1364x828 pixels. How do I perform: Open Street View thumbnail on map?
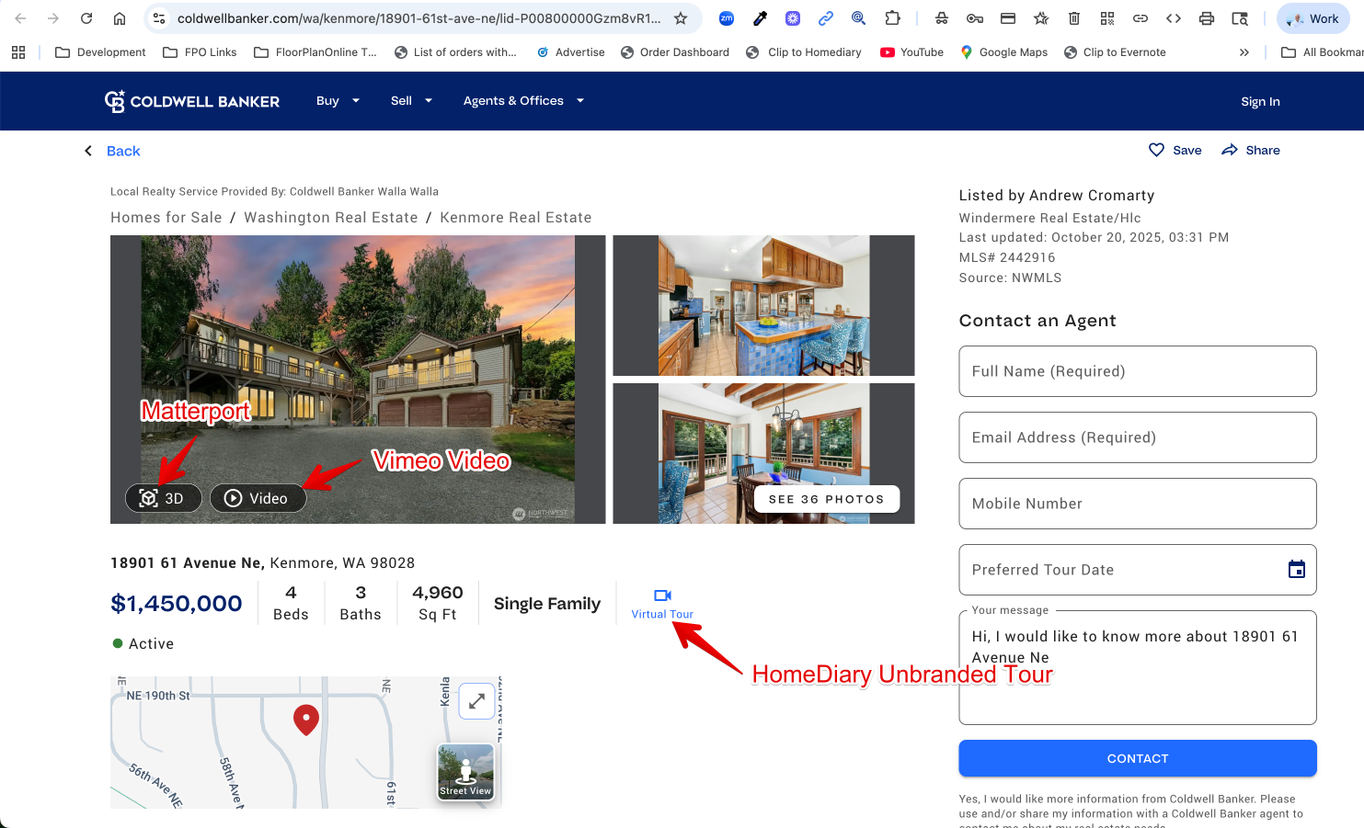(x=465, y=771)
